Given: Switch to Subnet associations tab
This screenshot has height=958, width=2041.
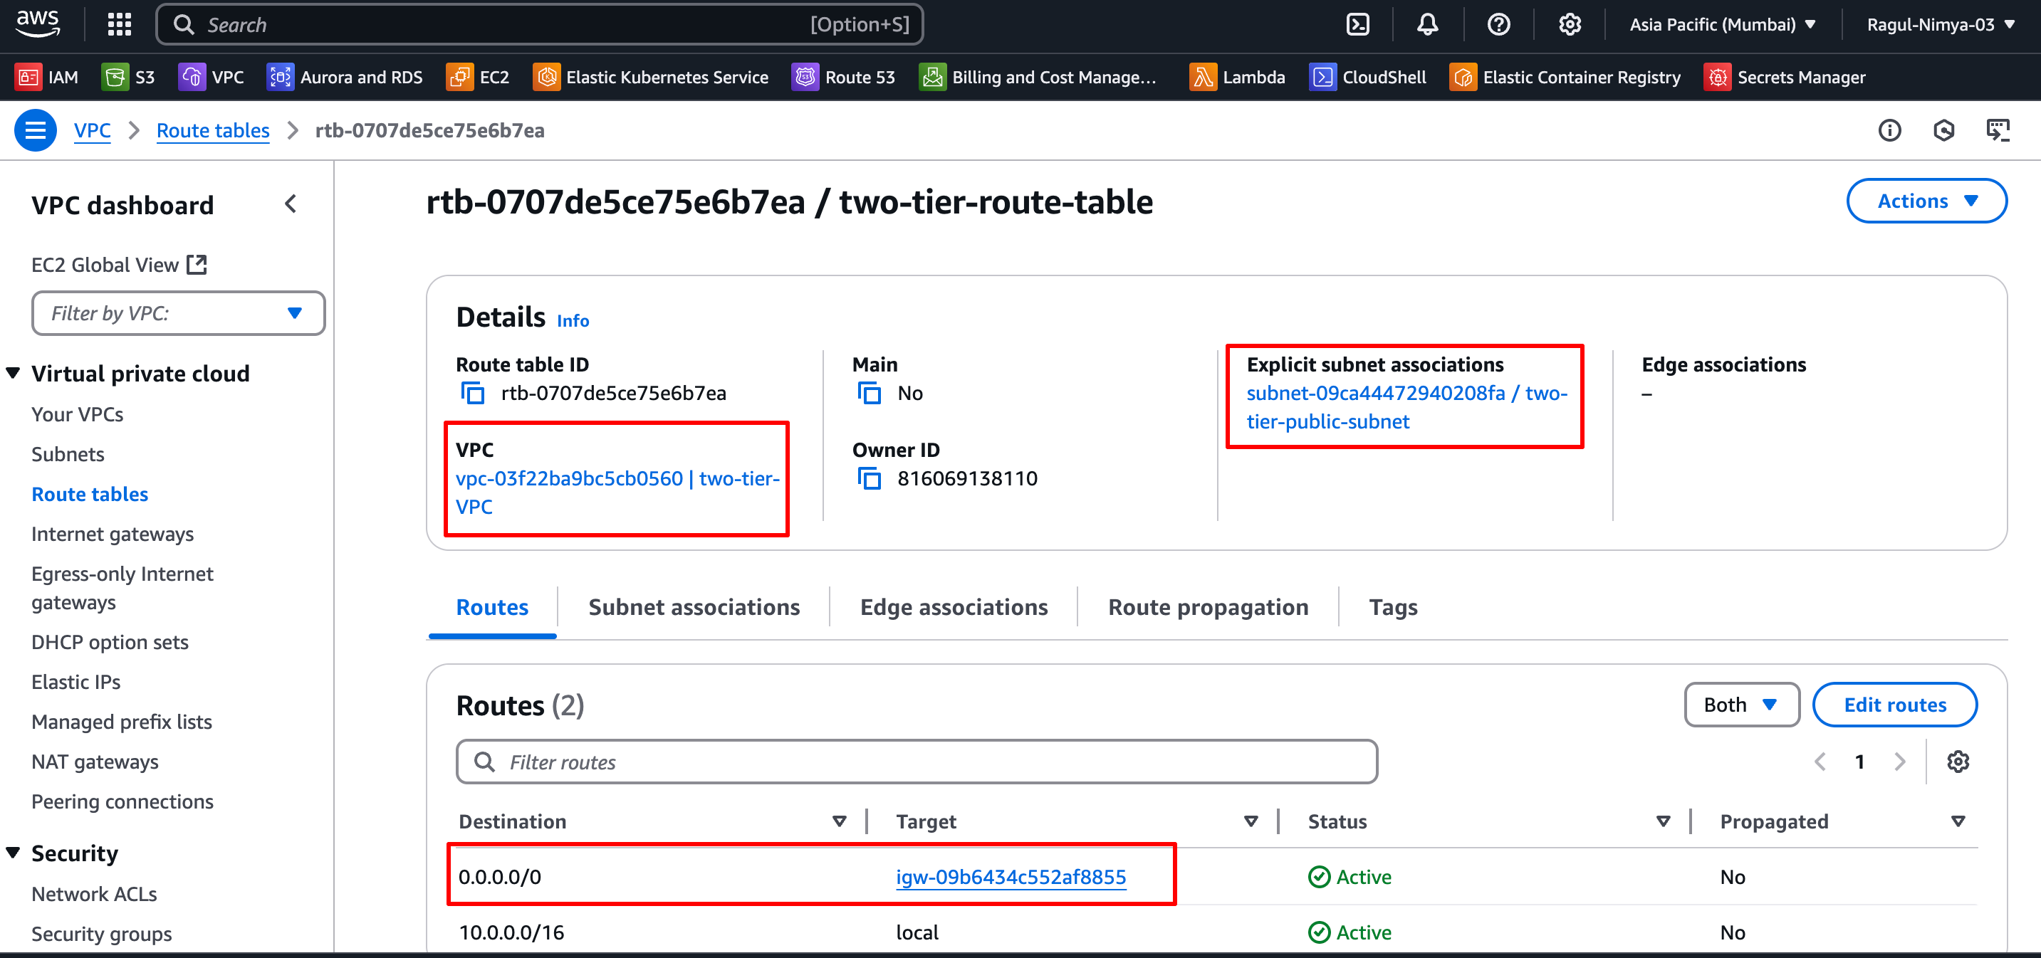Looking at the screenshot, I should [694, 606].
